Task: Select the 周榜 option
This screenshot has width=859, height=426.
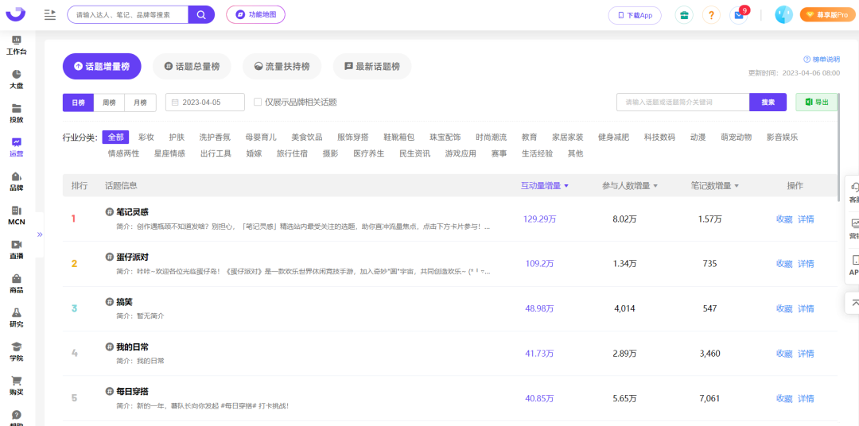Action: coord(109,103)
